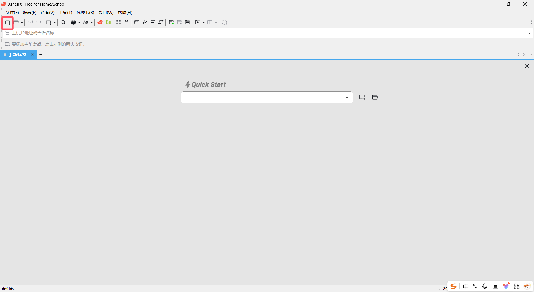534x292 pixels.
Task: Enter full screen mode via toolbar icon
Action: tap(118, 22)
